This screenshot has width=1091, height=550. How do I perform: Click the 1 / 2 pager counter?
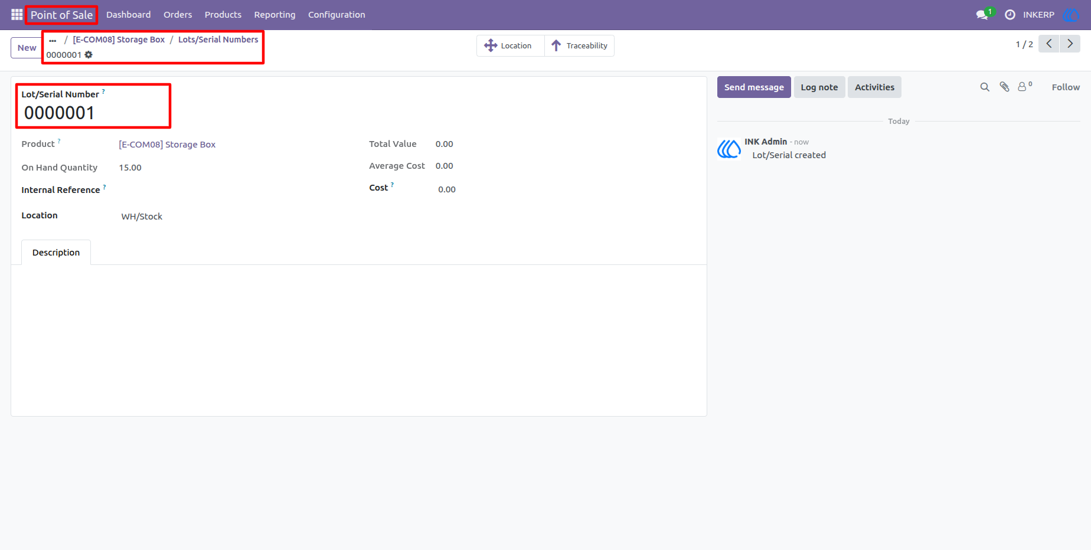[1024, 44]
